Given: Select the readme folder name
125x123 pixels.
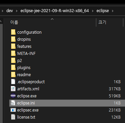Looking at the screenshot, I should pyautogui.click(x=24, y=75).
